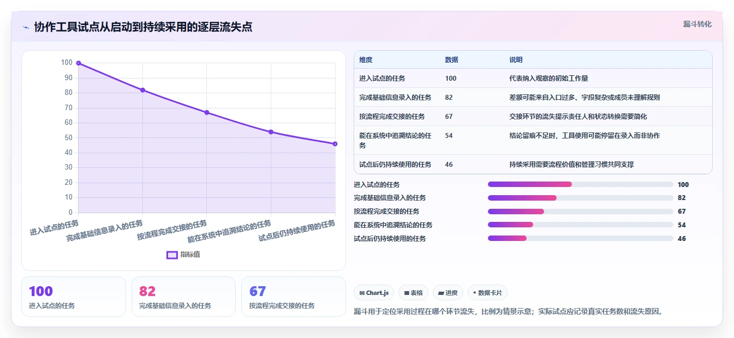Click the chart x-axis label 完成基础信息录入的任务

[104, 231]
